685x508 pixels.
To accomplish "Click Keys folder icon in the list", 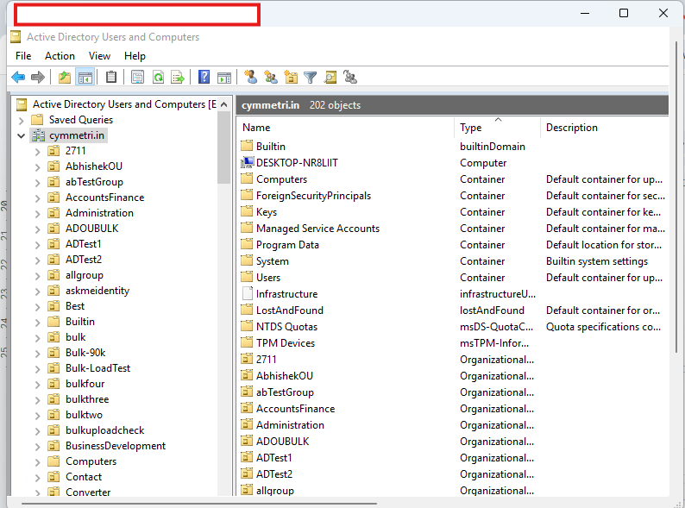I will click(x=247, y=211).
